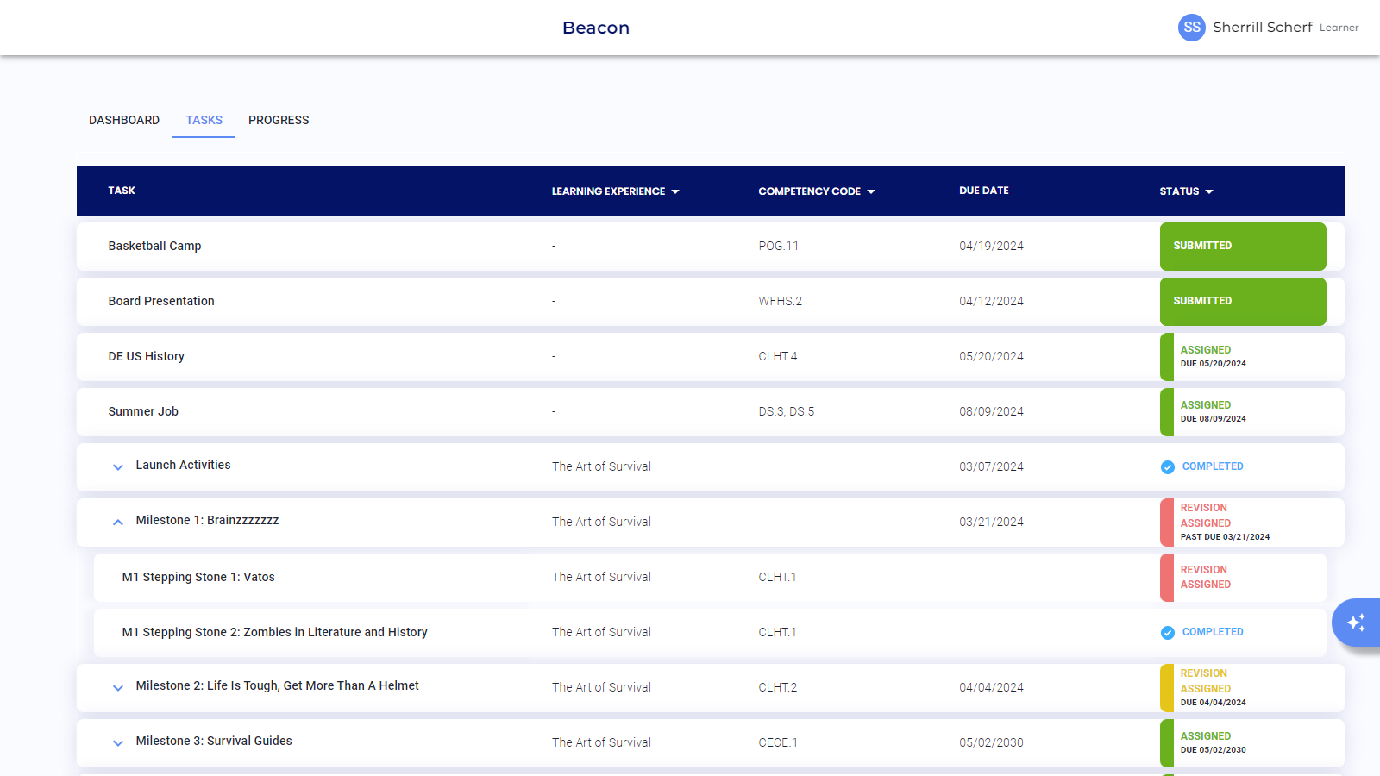Open the Summer Job task
Viewport: 1380px width, 776px height.
pyautogui.click(x=143, y=411)
